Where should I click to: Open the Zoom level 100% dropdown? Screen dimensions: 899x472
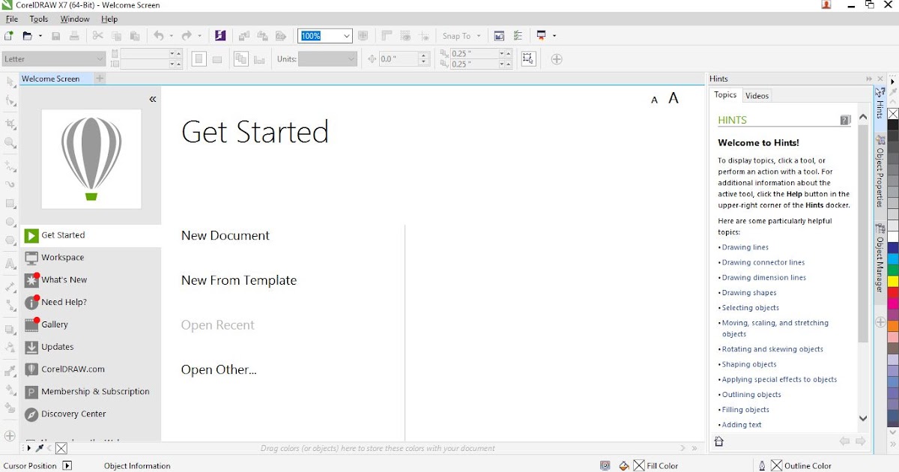coord(347,35)
